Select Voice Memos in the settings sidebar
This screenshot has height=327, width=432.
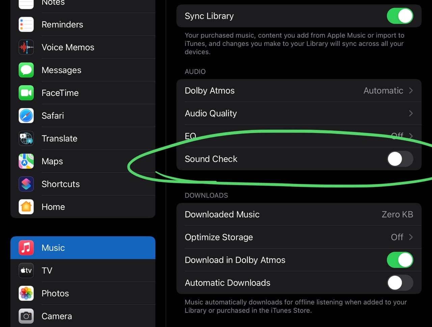click(68, 47)
